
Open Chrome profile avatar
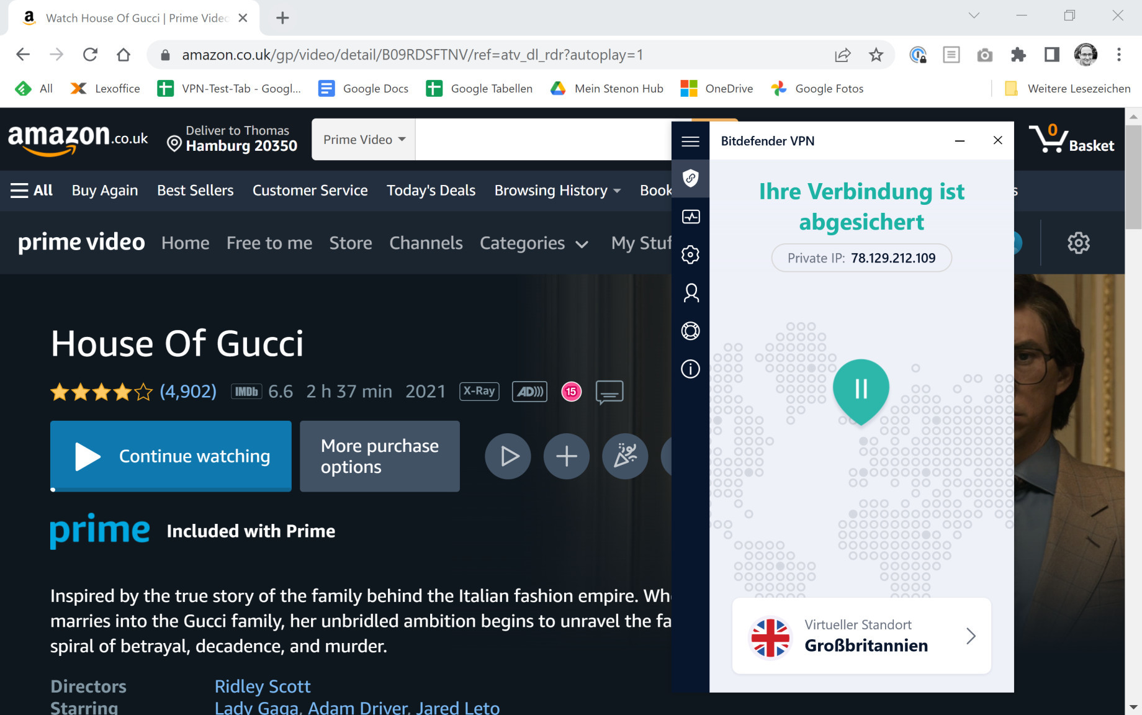point(1086,55)
